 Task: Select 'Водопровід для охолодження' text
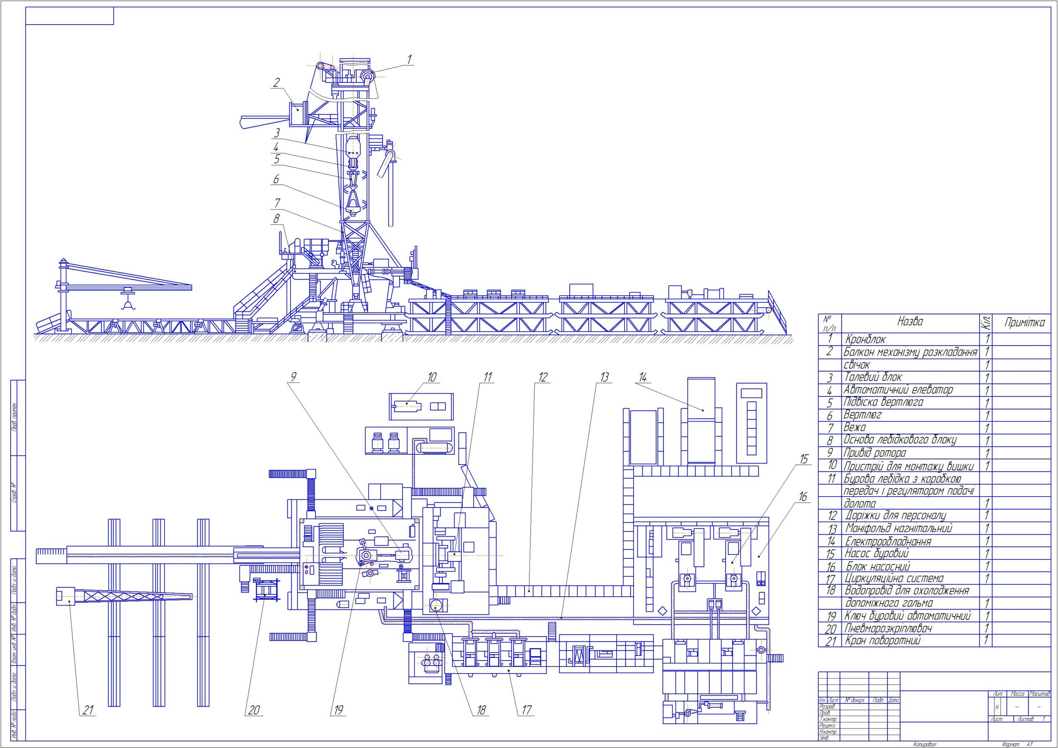coord(907,591)
